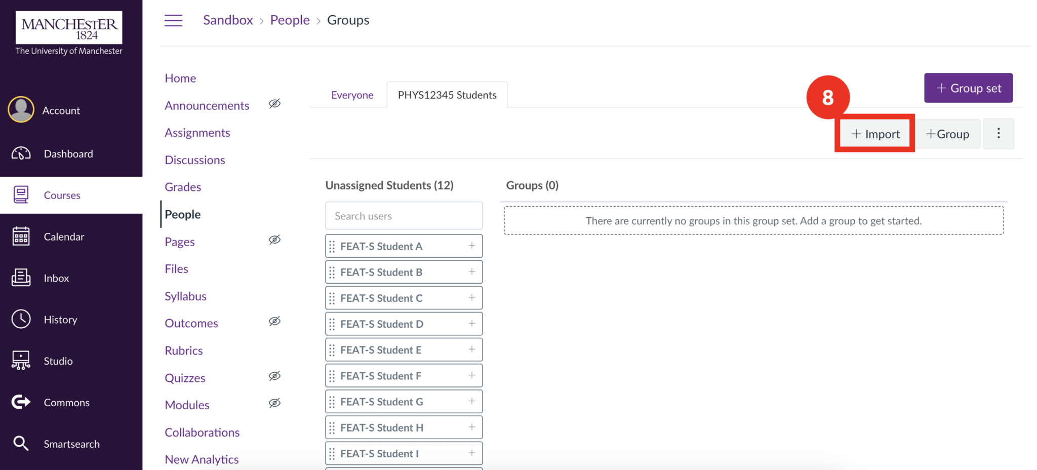Expand options for FEAT-S Student A
The image size is (1037, 470).
click(472, 246)
